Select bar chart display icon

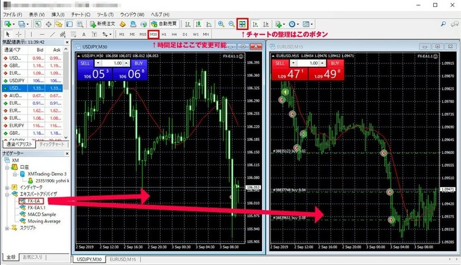pyautogui.click(x=188, y=24)
